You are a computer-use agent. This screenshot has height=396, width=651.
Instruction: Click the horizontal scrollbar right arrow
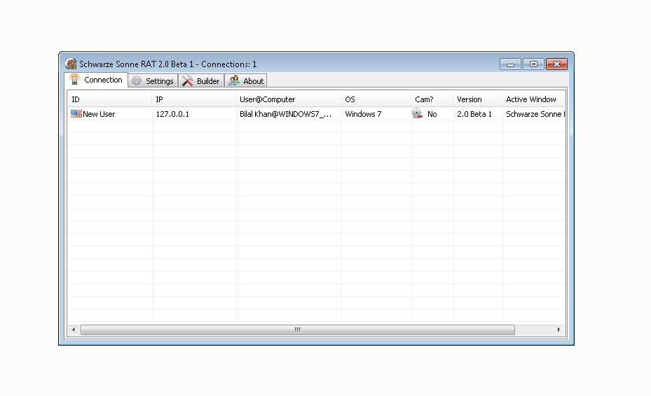click(559, 330)
